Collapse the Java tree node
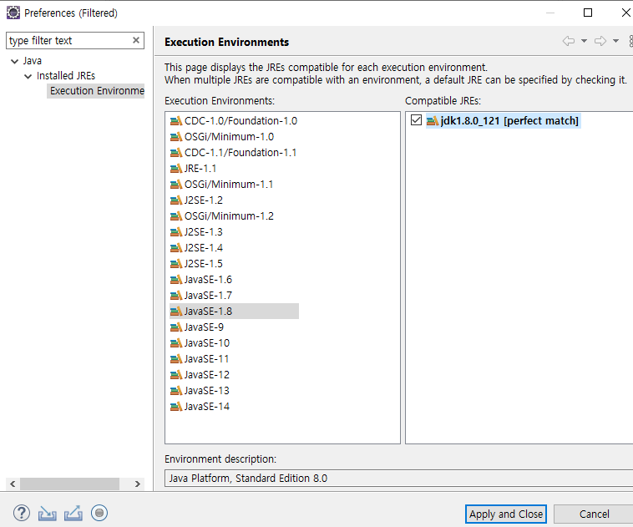633x527 pixels. point(14,61)
